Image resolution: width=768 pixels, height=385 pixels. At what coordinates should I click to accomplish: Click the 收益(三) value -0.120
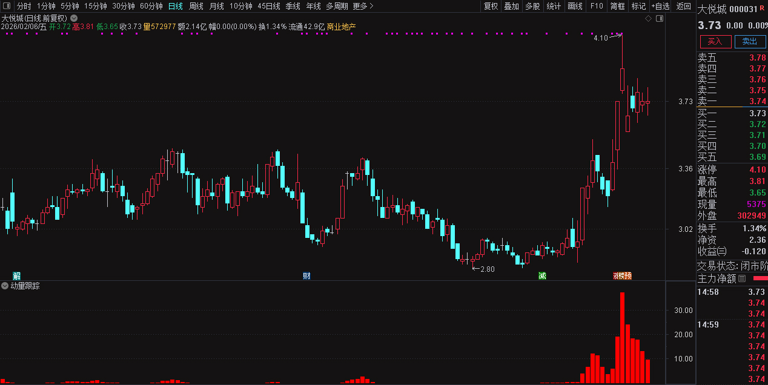753,251
